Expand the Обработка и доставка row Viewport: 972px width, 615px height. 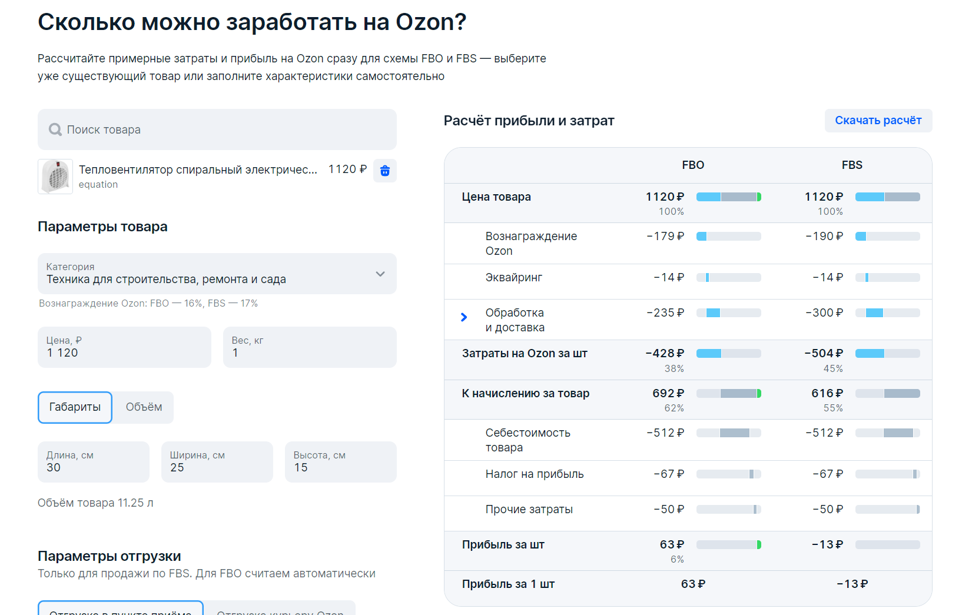[464, 317]
